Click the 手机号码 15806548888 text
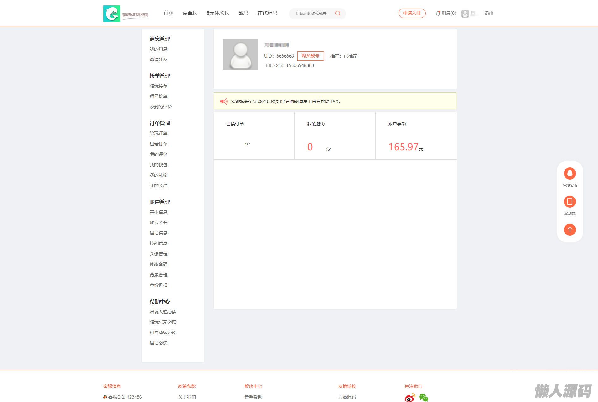The height and width of the screenshot is (402, 598). [289, 65]
